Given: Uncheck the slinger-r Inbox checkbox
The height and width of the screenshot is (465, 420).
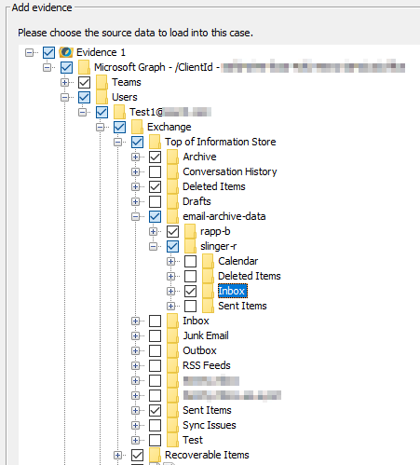Looking at the screenshot, I should pyautogui.click(x=190, y=291).
